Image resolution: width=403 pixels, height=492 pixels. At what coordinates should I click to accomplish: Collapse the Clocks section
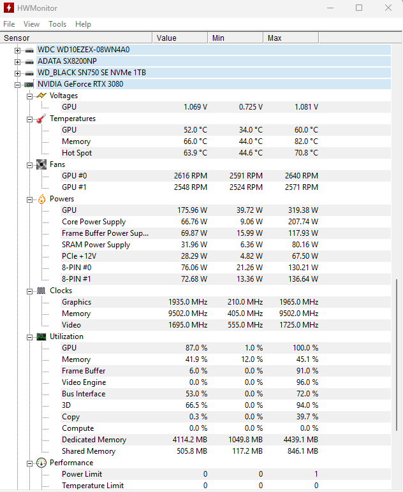tap(29, 291)
